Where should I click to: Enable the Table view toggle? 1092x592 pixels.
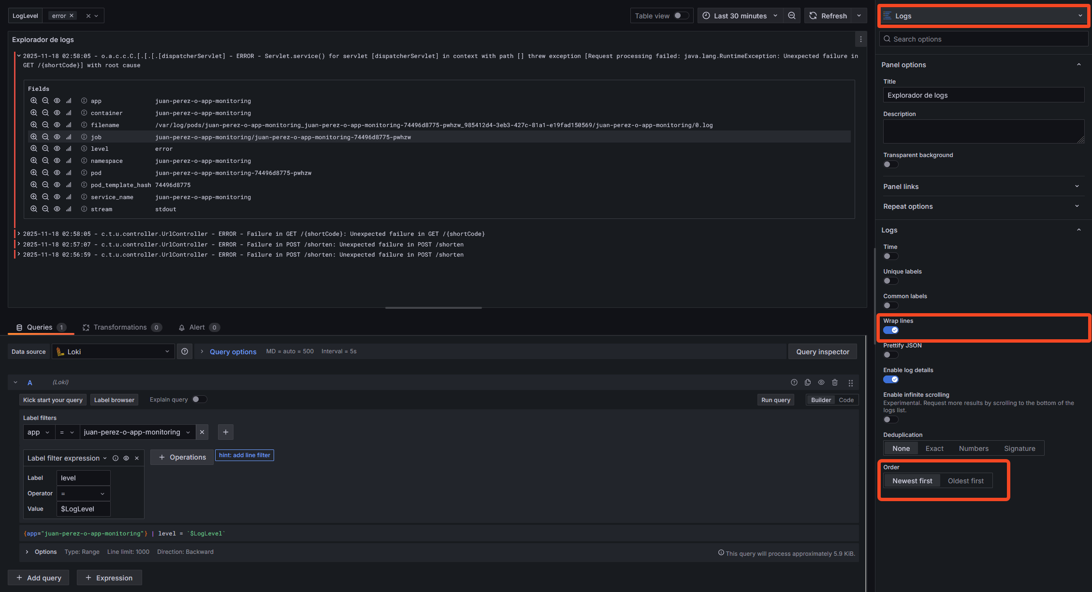point(681,16)
